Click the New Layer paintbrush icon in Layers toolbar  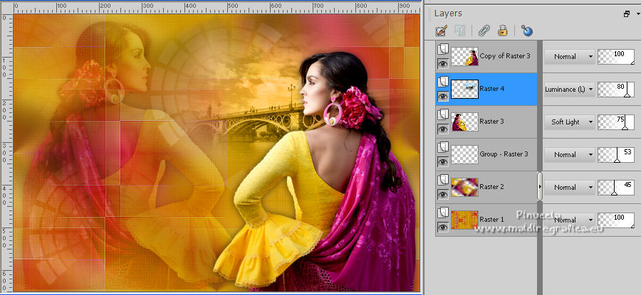(442, 31)
